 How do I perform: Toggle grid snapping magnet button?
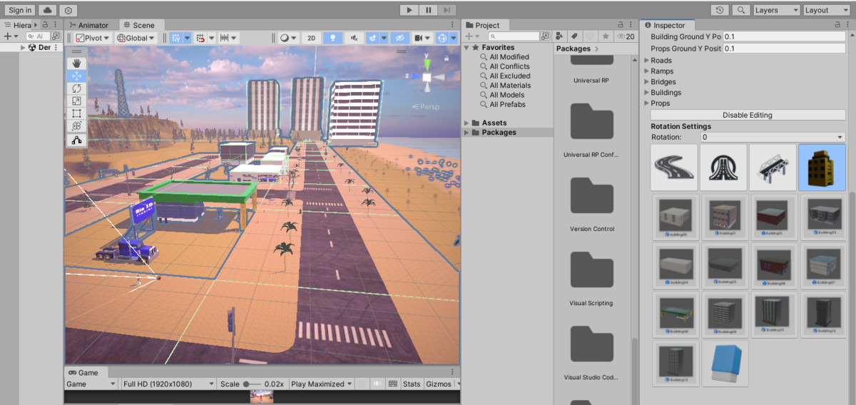pos(200,38)
